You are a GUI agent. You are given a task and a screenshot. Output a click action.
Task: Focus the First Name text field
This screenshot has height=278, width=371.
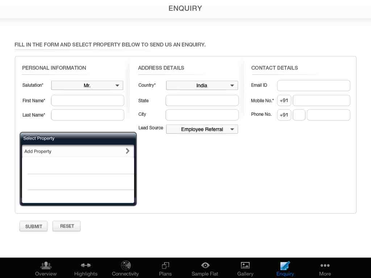point(88,101)
